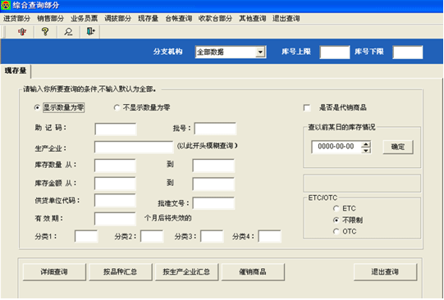The height and width of the screenshot is (300, 444).
Task: Click the magnifier search toolbar icon
Action: click(x=68, y=32)
